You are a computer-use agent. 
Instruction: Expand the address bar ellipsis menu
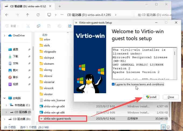click(62, 15)
